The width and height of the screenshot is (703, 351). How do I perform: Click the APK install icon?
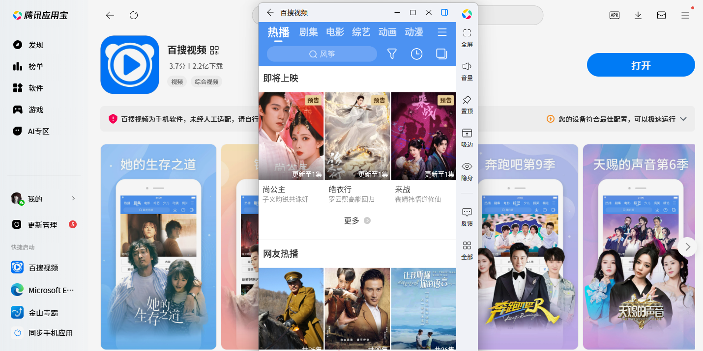(x=615, y=15)
